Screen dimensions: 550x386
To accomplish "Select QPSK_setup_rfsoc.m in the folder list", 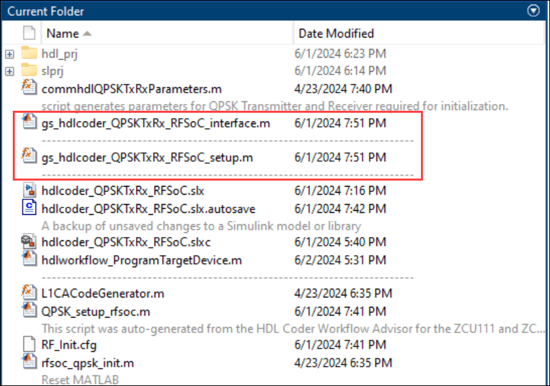I will (x=95, y=311).
